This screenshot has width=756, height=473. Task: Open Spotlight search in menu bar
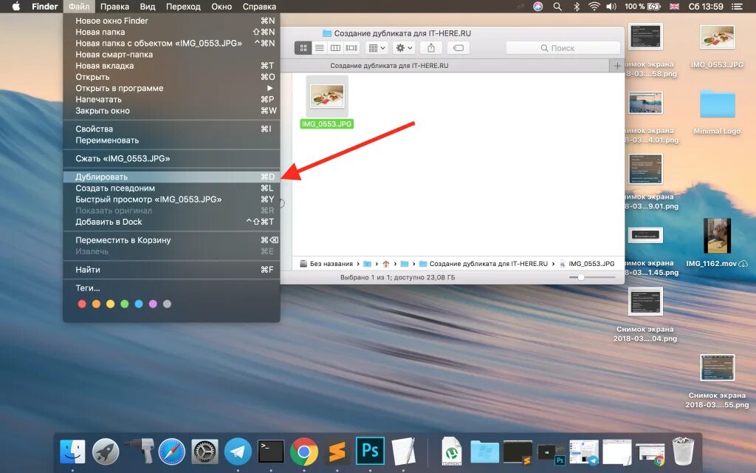[557, 7]
